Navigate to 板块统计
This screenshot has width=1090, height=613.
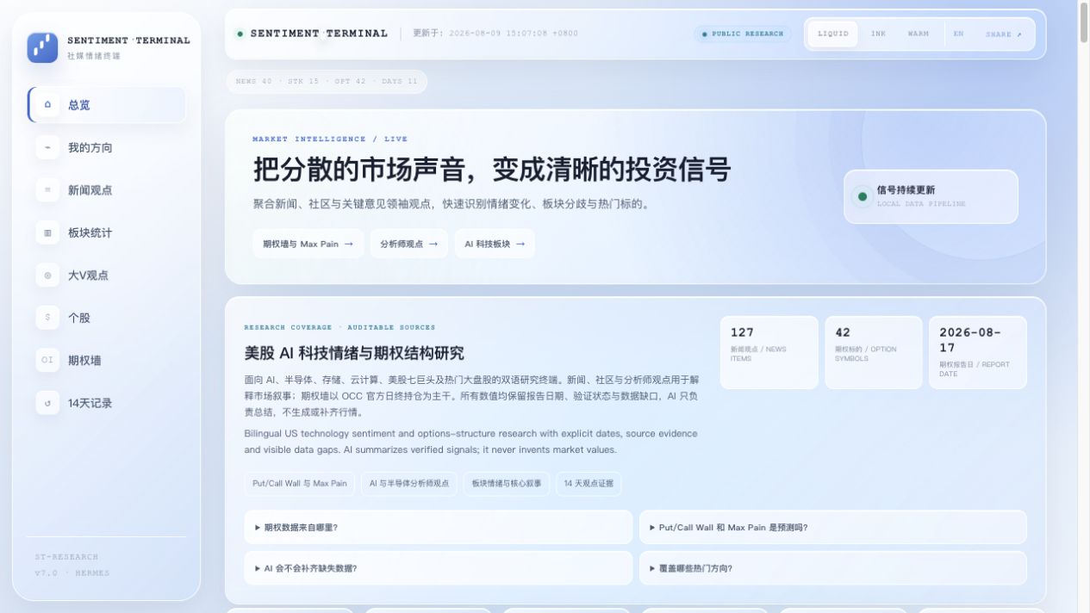click(107, 232)
